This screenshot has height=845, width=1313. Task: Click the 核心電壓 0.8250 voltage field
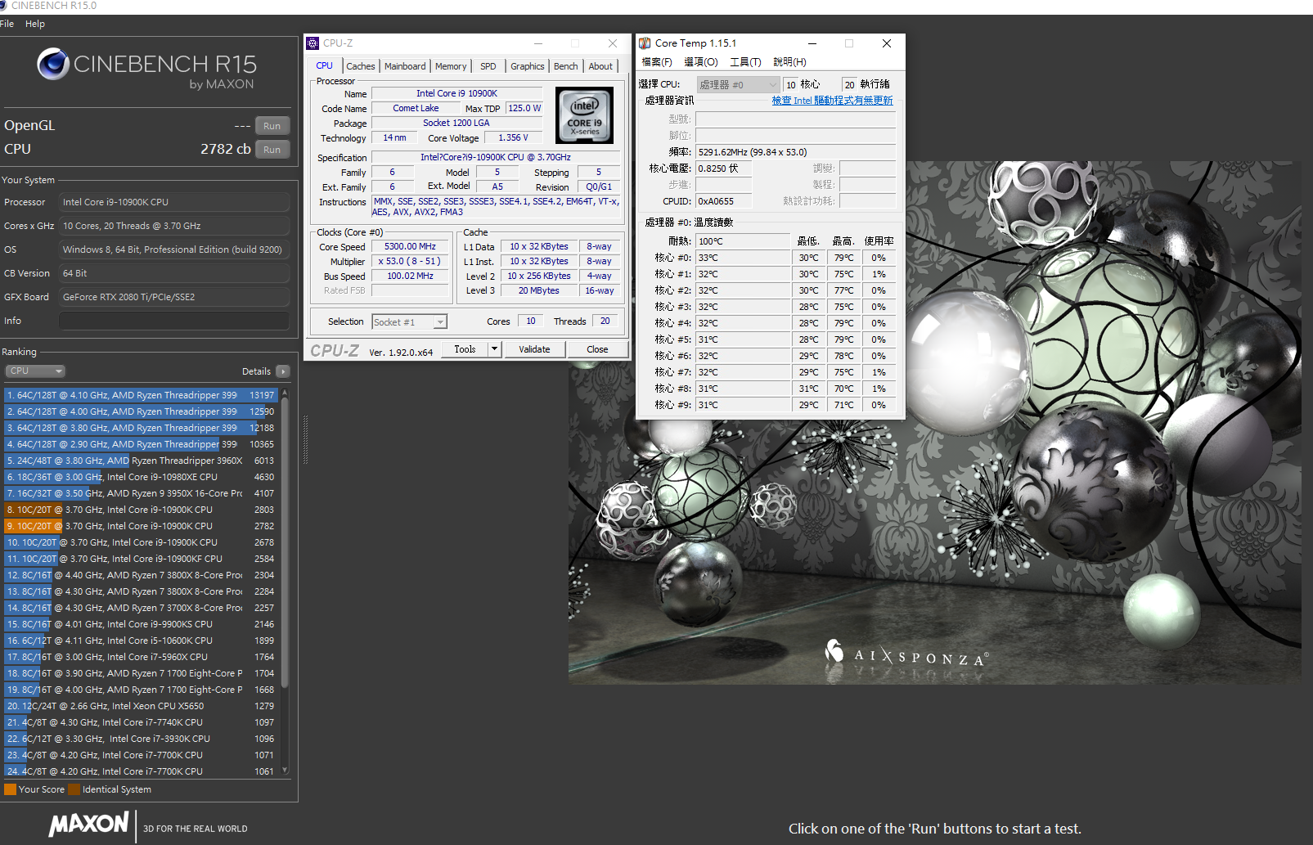[723, 169]
